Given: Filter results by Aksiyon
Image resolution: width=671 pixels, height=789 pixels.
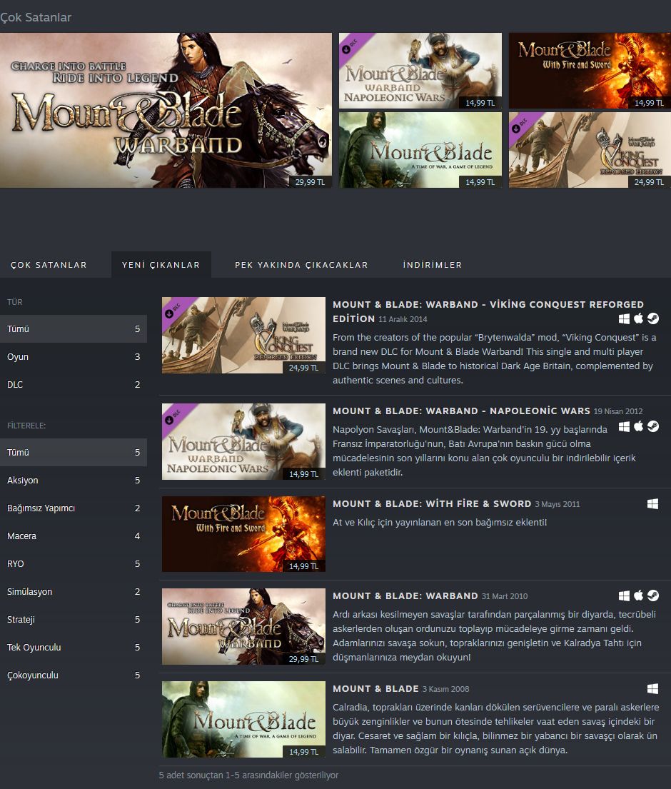Looking at the screenshot, I should (x=74, y=480).
